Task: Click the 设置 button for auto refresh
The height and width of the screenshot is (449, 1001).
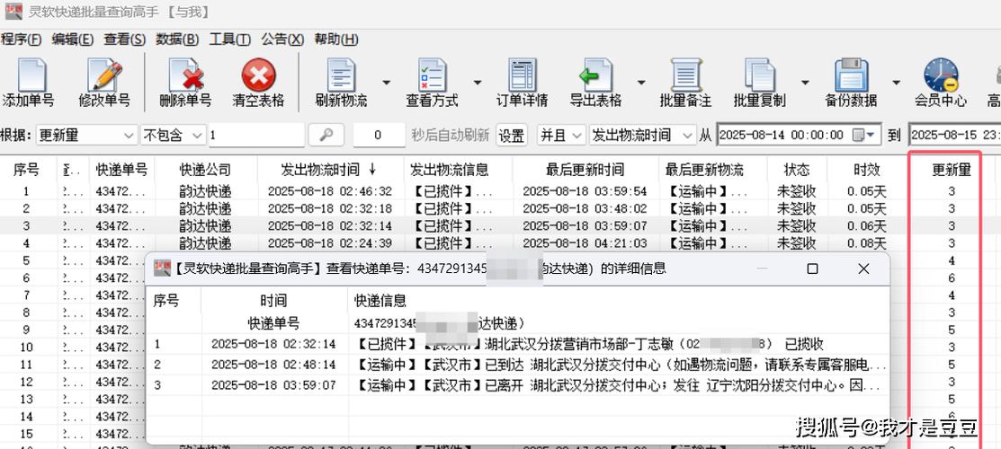Action: 512,136
